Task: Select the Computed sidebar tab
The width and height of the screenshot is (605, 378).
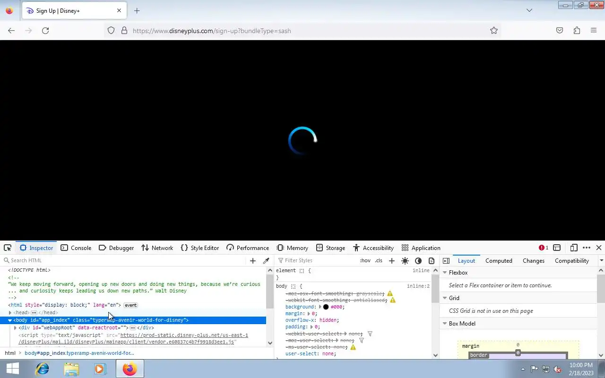Action: [499, 260]
